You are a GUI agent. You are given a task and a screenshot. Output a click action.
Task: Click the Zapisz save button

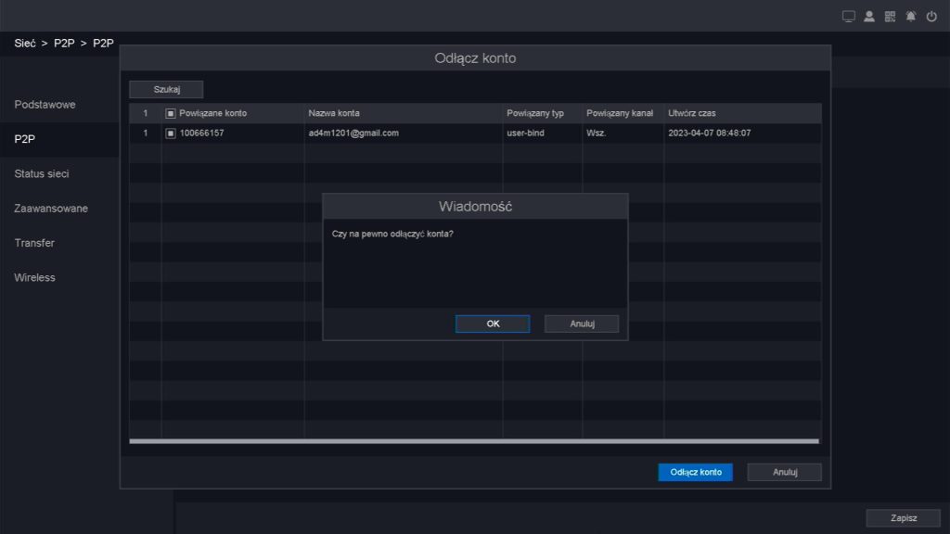coord(903,518)
